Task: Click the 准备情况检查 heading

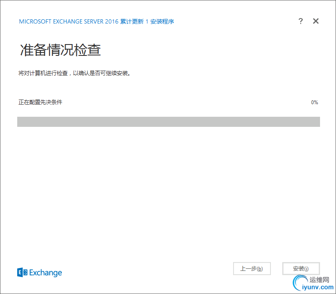Action: click(60, 50)
